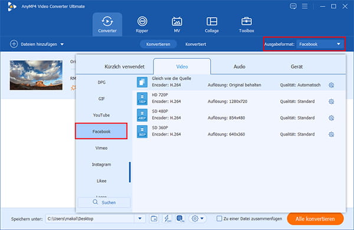Open output folder icon next to save path
This screenshot has width=354, height=230.
(154, 218)
